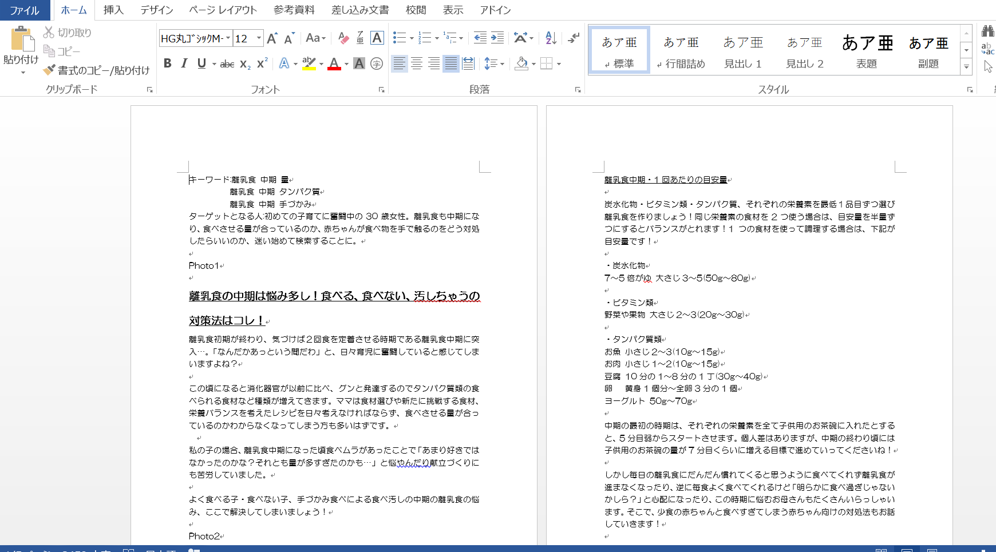Apply the red font color swatch

point(334,64)
